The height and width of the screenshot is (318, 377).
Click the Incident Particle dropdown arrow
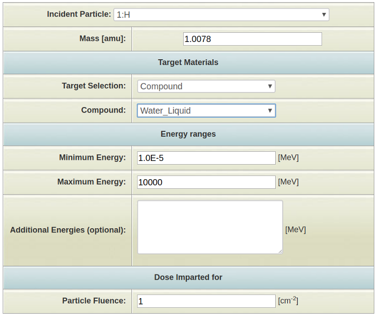pos(324,15)
